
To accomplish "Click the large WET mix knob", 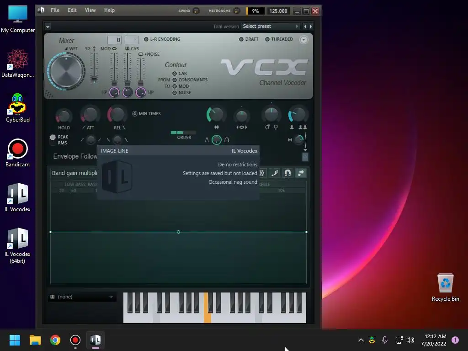I will 66,71.
